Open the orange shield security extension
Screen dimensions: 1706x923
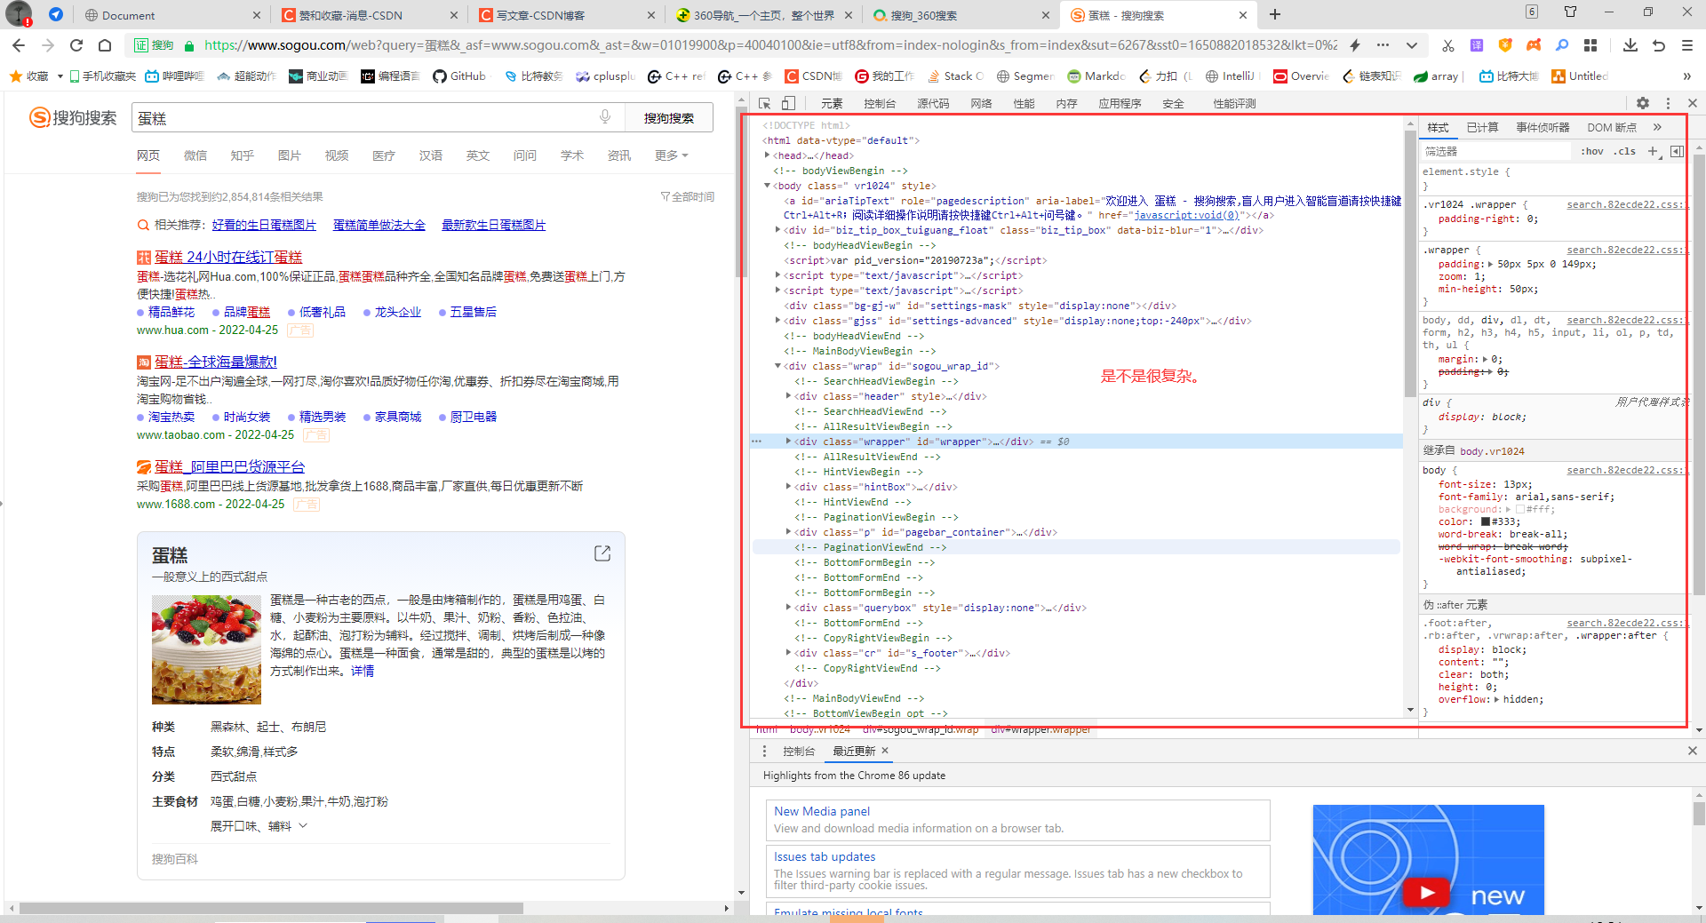coord(1505,45)
